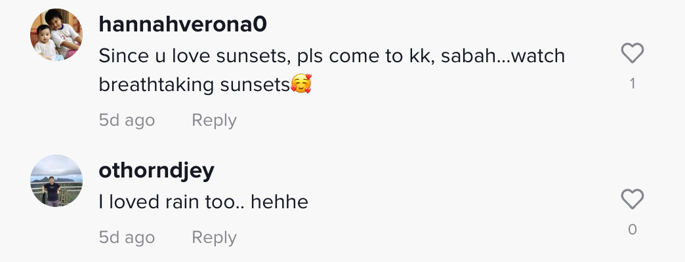Open hannahverona0's profile picture
Image resolution: width=685 pixels, height=262 pixels.
56,35
